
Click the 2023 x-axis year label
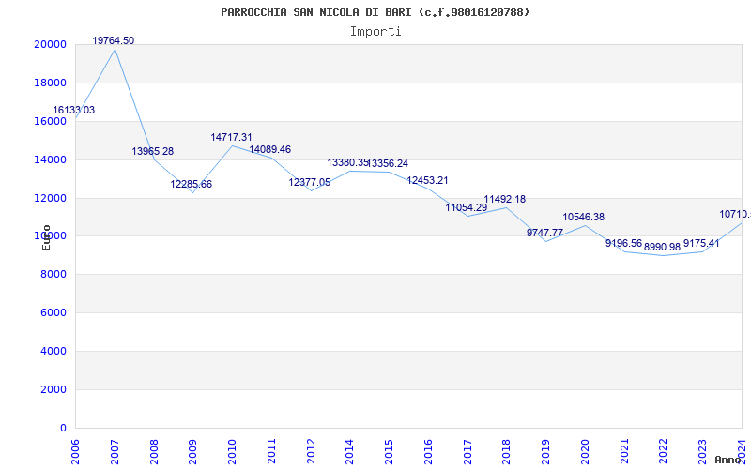pos(703,451)
